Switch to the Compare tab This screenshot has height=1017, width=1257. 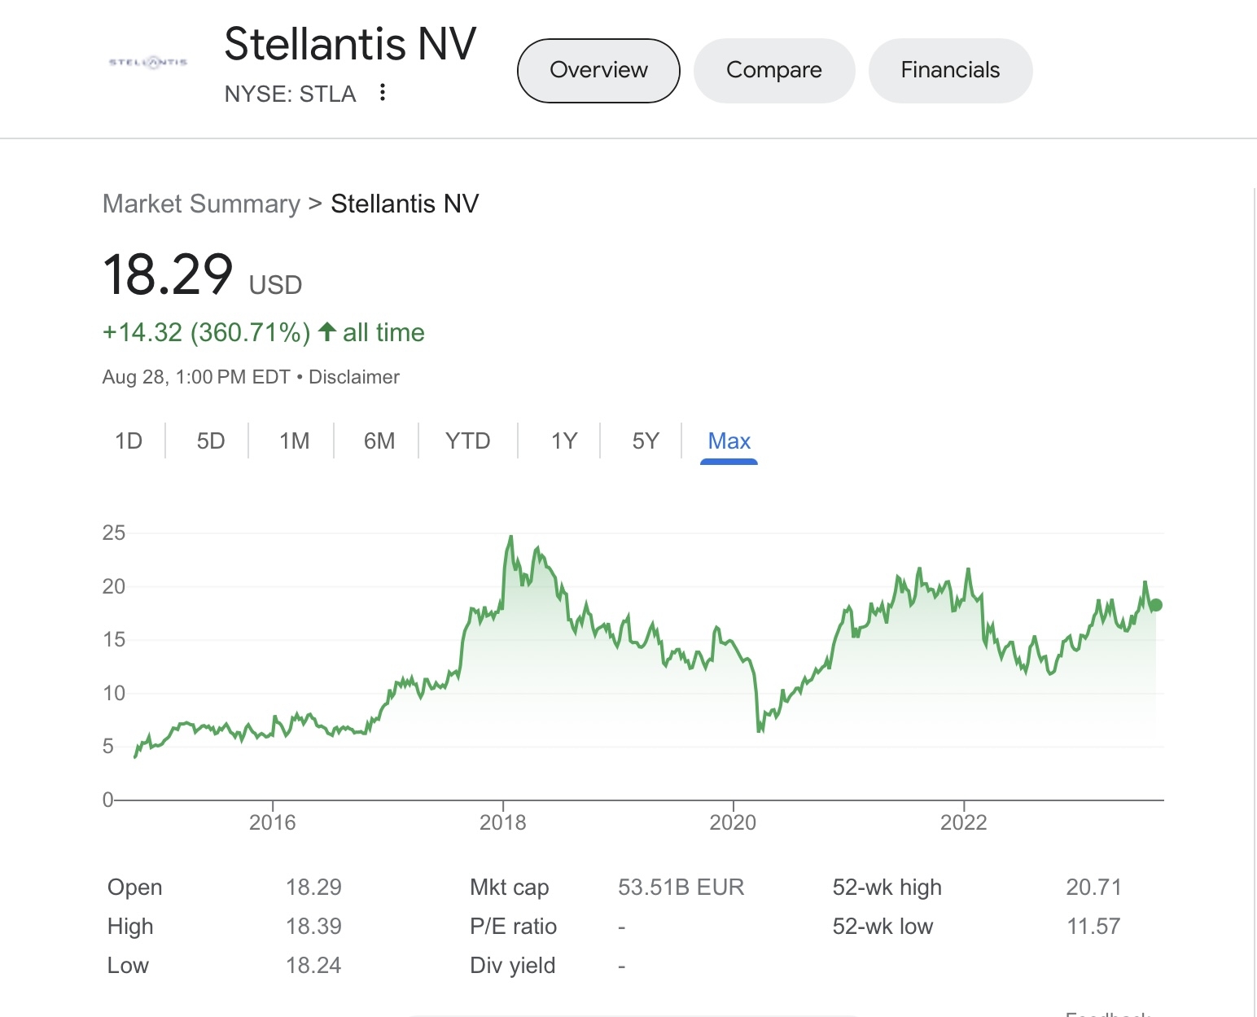pyautogui.click(x=773, y=71)
